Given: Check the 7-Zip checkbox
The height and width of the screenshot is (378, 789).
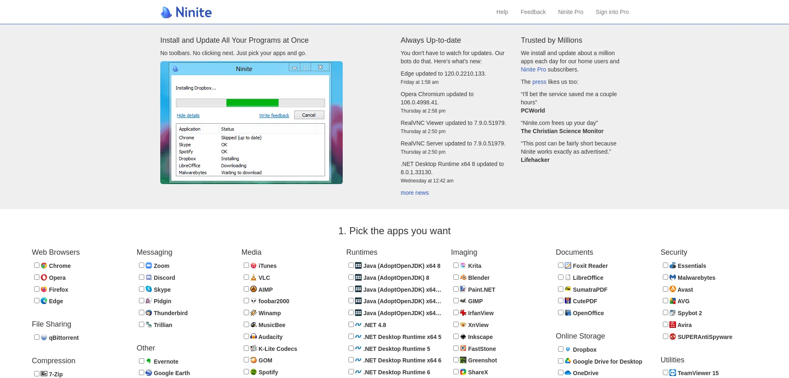Looking at the screenshot, I should 37,374.
